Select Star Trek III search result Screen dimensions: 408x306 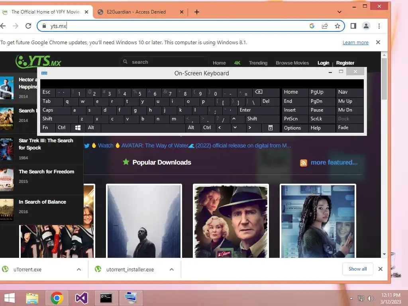(x=41, y=149)
